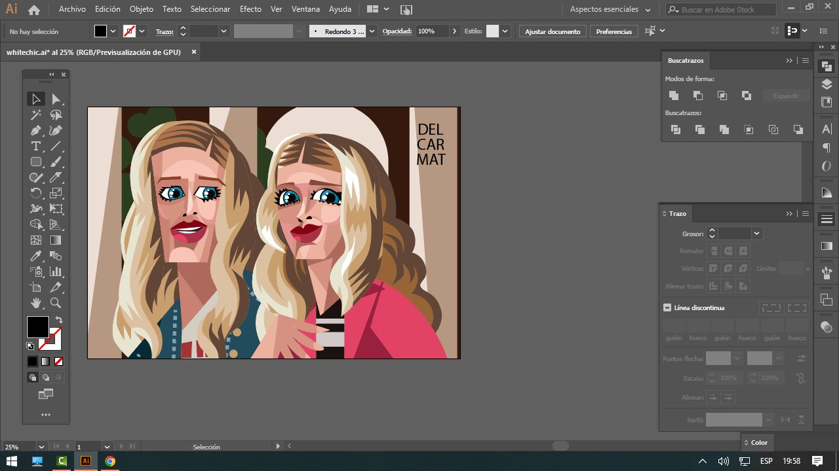This screenshot has width=839, height=471.
Task: Click the Minus Back pathfinder icon
Action: click(798, 130)
